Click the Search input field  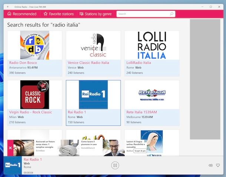point(146,14)
